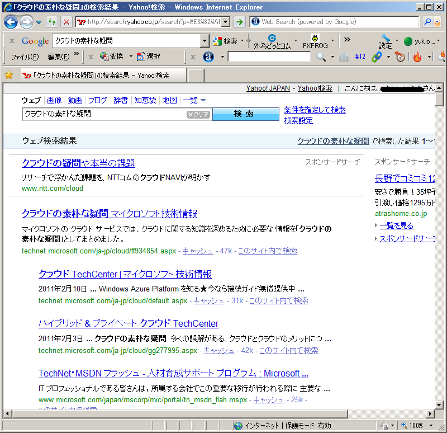Click the 外為どっとコム toolbar button
This screenshot has height=433, width=447.
click(x=272, y=41)
